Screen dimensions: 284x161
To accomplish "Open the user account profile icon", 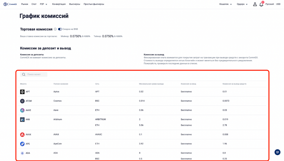I will (255, 4).
